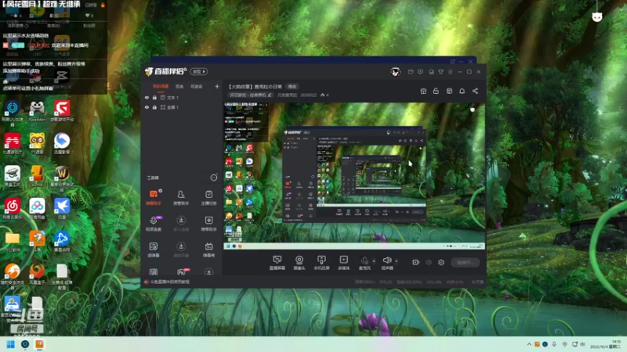Viewport: 627px width, 352px height.
Task: Open the 视频连麦 tool
Action: 154,224
